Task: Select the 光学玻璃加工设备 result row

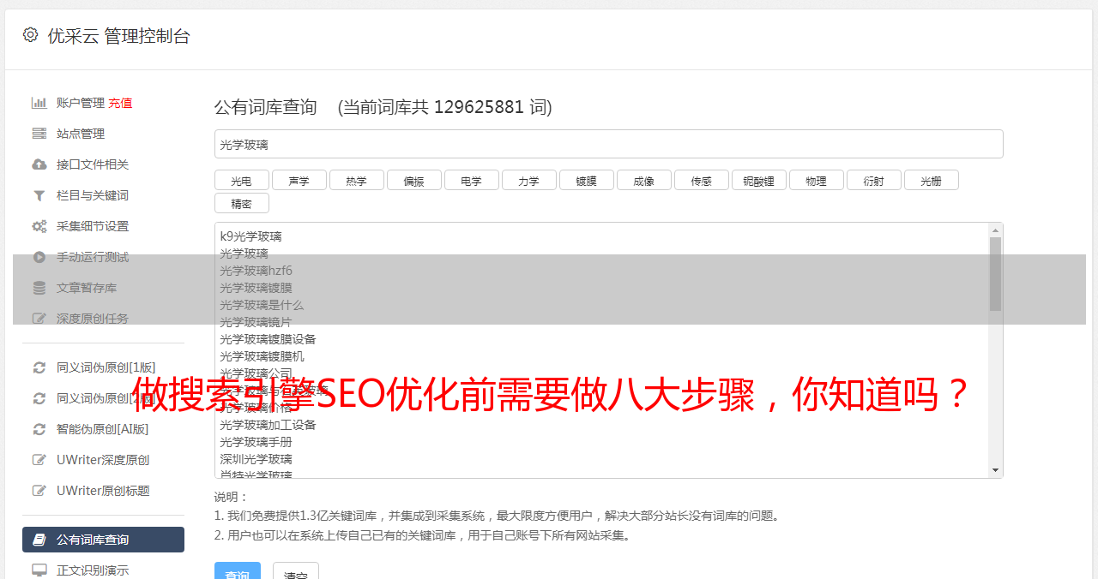Action: click(268, 425)
